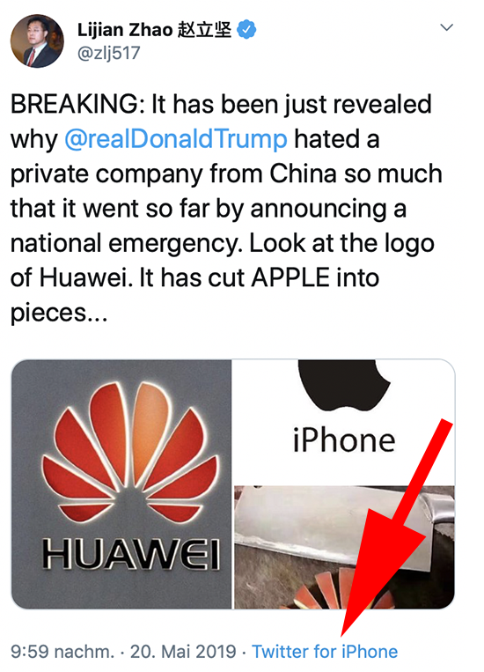The image size is (484, 672).
Task: Open the @realDonaldTrump mention
Action: click(176, 140)
